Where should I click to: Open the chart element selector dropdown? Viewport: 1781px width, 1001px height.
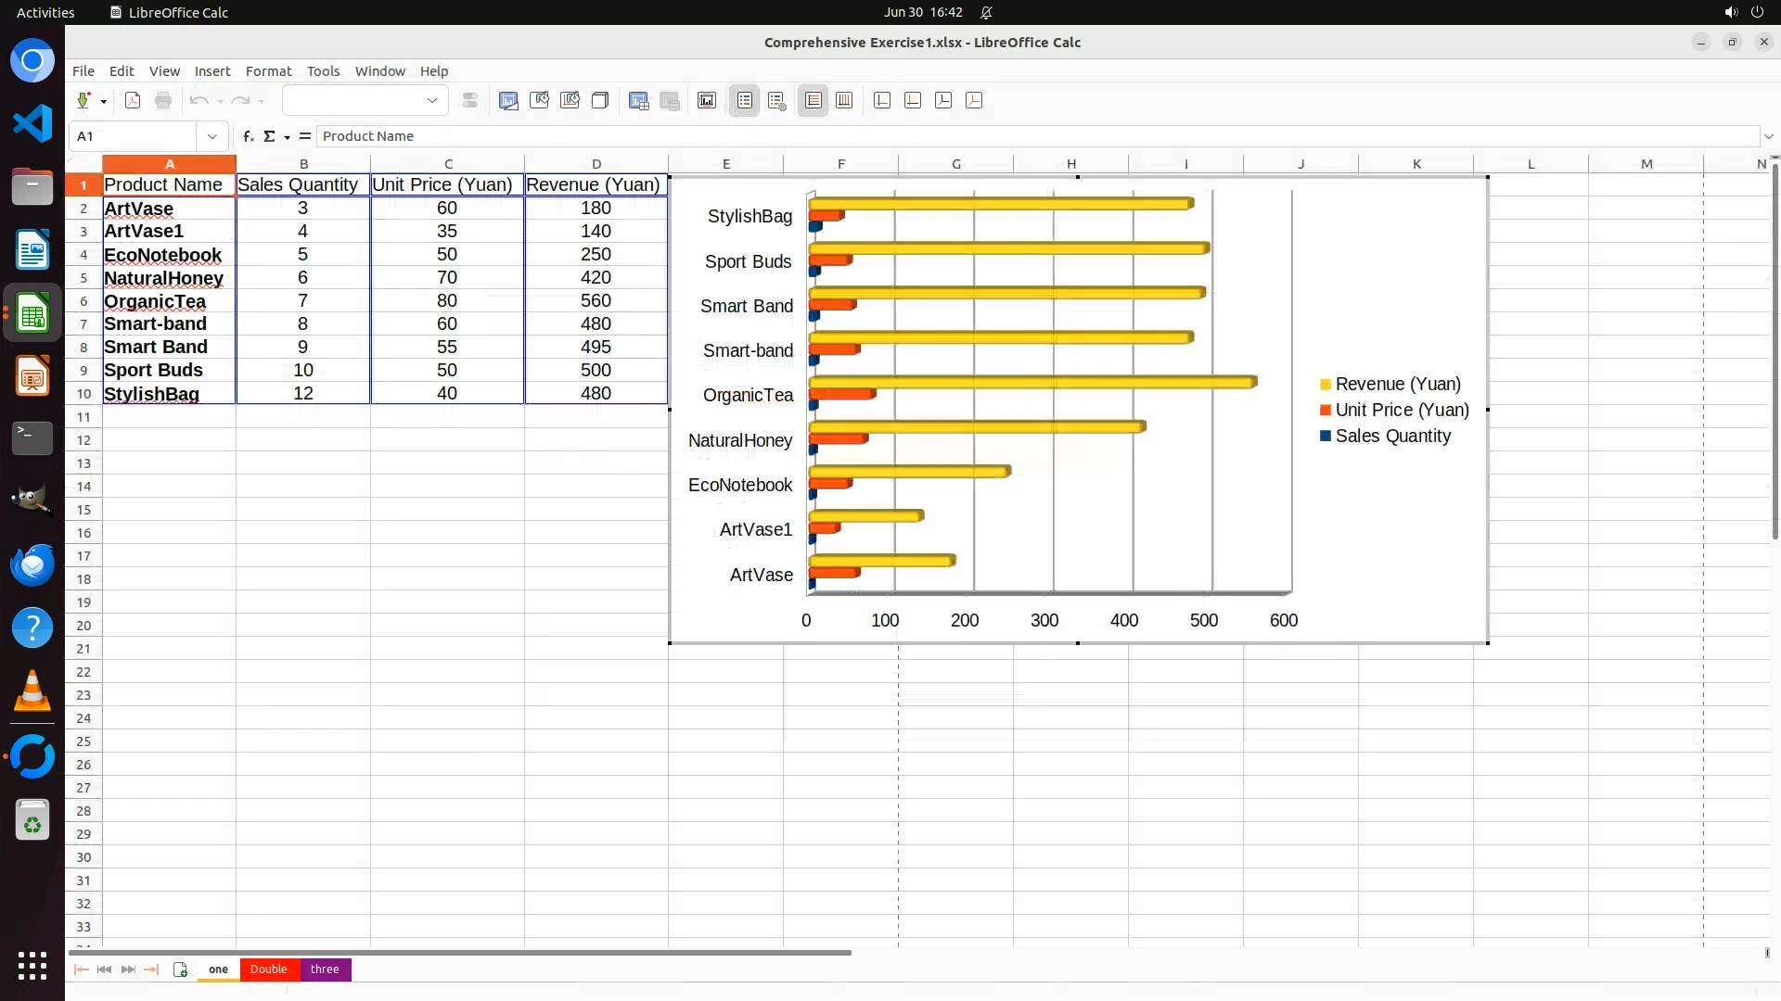coord(431,100)
